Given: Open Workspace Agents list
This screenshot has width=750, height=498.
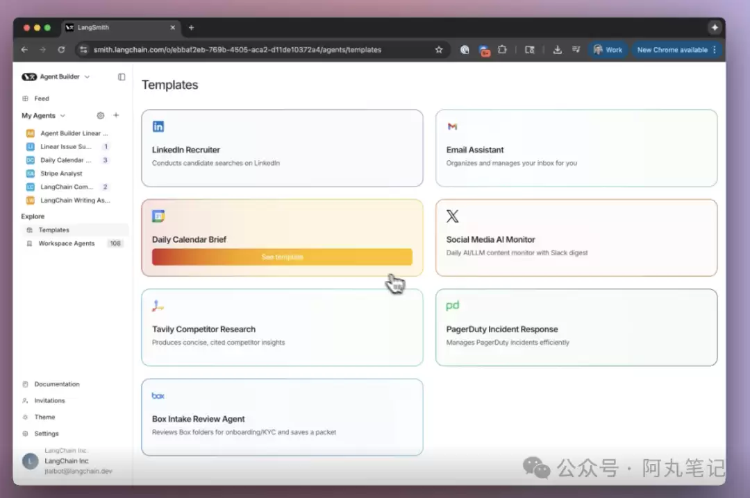Looking at the screenshot, I should tap(66, 243).
